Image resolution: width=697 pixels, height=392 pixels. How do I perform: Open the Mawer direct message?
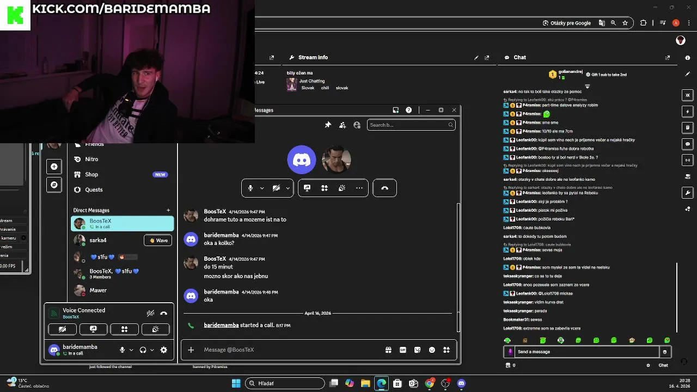(122, 290)
